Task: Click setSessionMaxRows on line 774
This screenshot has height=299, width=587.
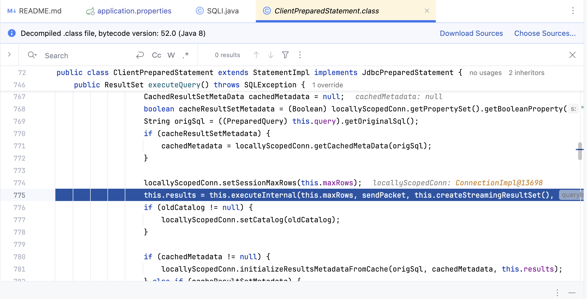Action: pyautogui.click(x=259, y=183)
